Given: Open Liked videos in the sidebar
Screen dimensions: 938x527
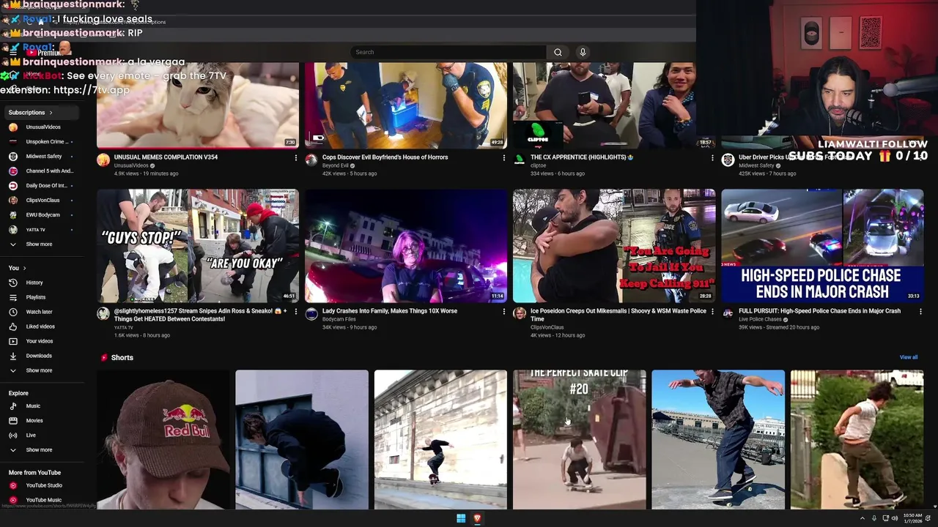Looking at the screenshot, I should [40, 326].
